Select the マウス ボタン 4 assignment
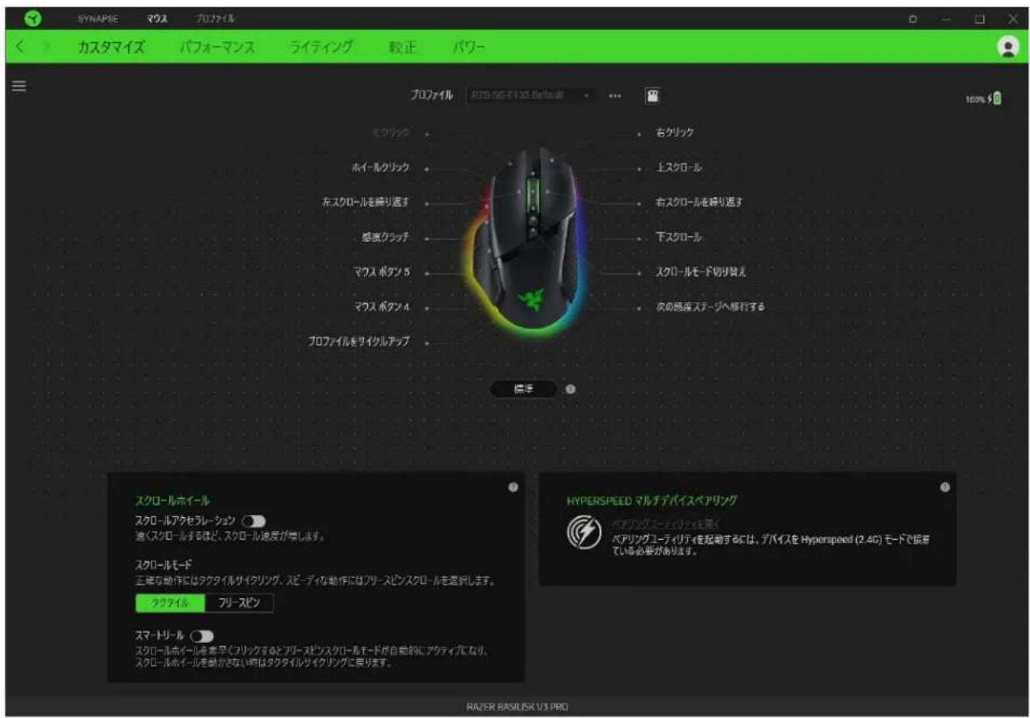The image size is (1030, 718). tap(382, 308)
